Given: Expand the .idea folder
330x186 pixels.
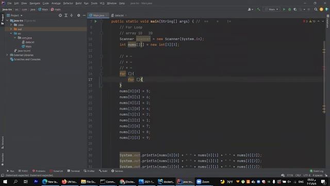Looking at the screenshot, I should [x=11, y=25].
